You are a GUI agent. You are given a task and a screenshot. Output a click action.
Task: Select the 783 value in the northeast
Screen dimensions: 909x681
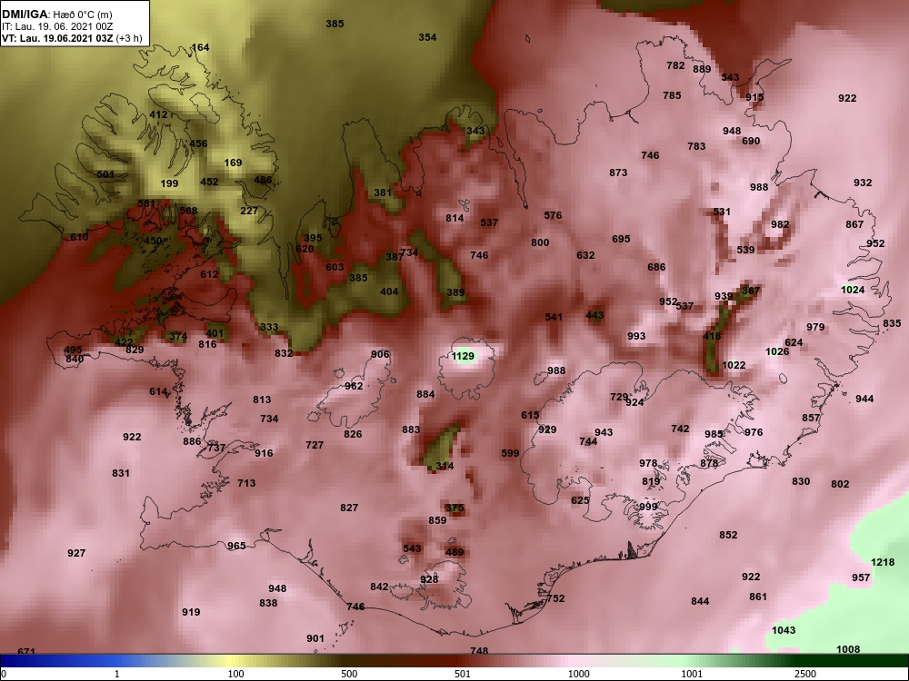pos(696,146)
